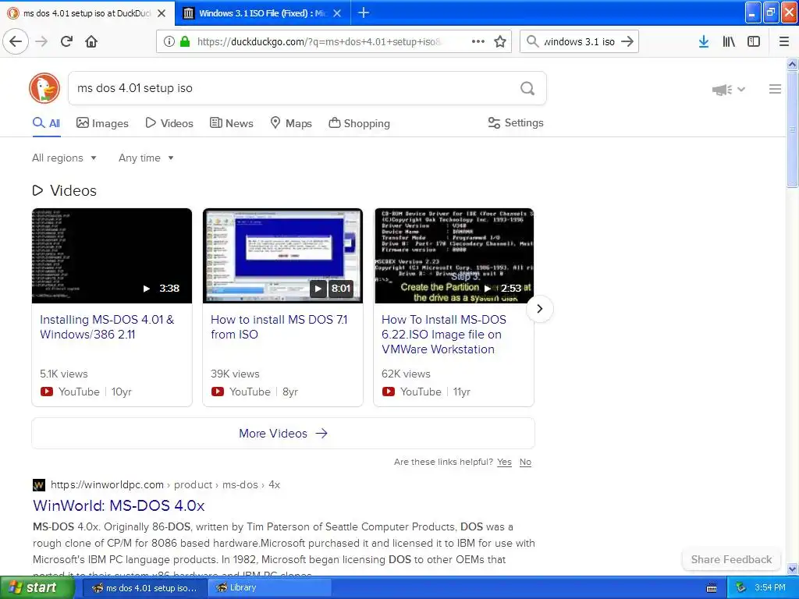799x599 pixels.
Task: Click the browser Back arrow button
Action: point(16,41)
